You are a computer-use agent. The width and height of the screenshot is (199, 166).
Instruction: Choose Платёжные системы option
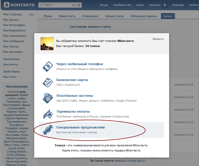[x=75, y=96]
